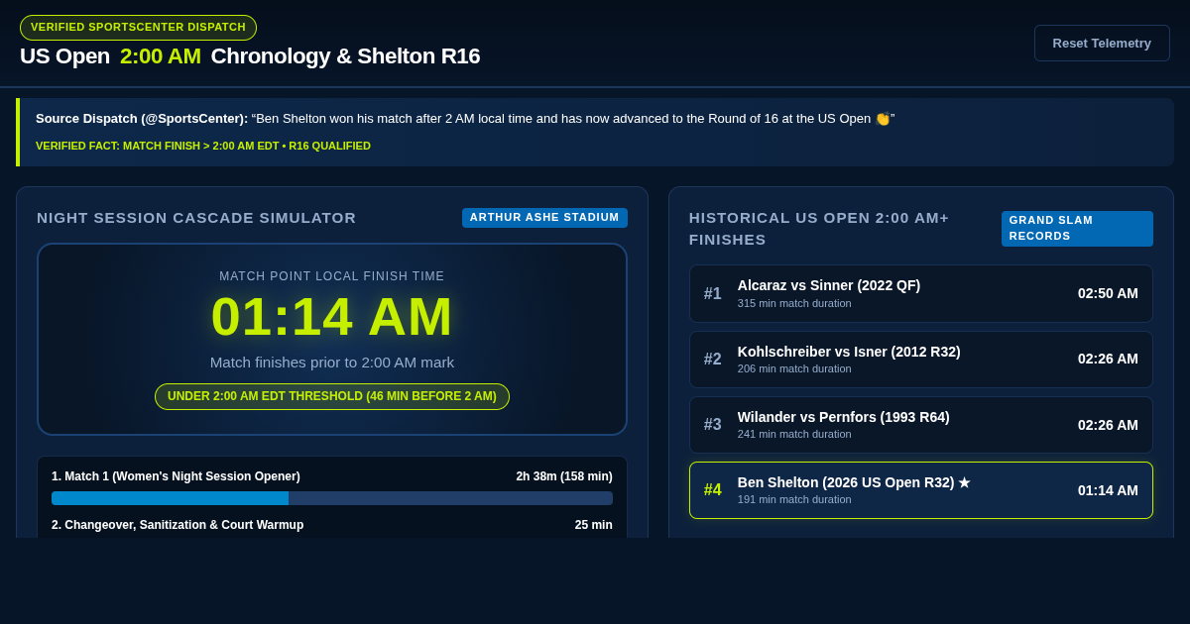Select the highlighted Ben Shelton 2026 record
Image resolution: width=1190 pixels, height=624 pixels.
click(x=921, y=490)
